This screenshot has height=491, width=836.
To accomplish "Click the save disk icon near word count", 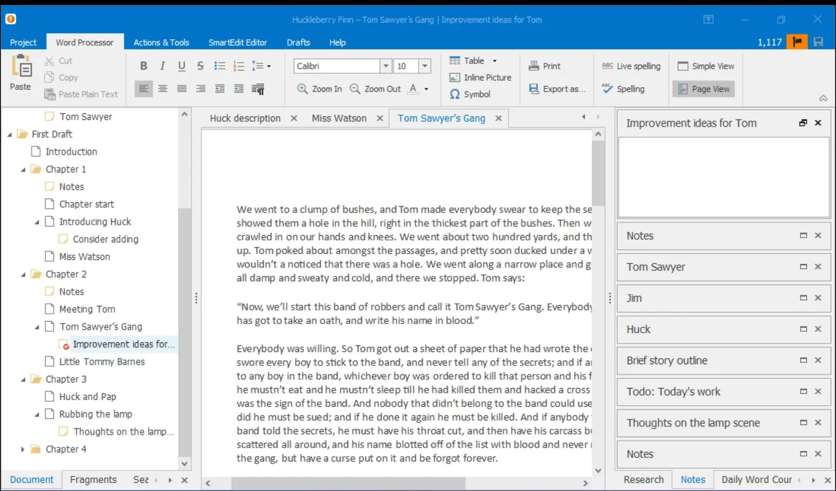I will [818, 42].
